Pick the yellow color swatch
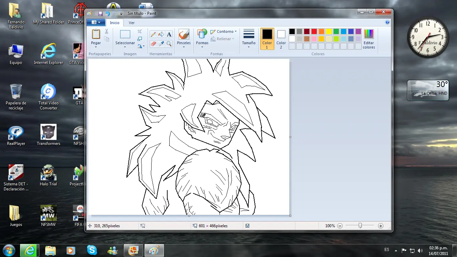The image size is (457, 257). coord(329,31)
